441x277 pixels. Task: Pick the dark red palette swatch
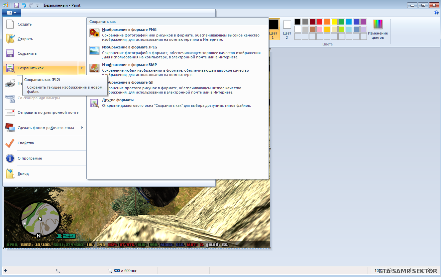click(312, 22)
